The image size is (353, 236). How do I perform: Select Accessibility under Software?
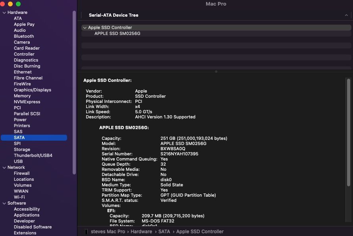pos(27,209)
